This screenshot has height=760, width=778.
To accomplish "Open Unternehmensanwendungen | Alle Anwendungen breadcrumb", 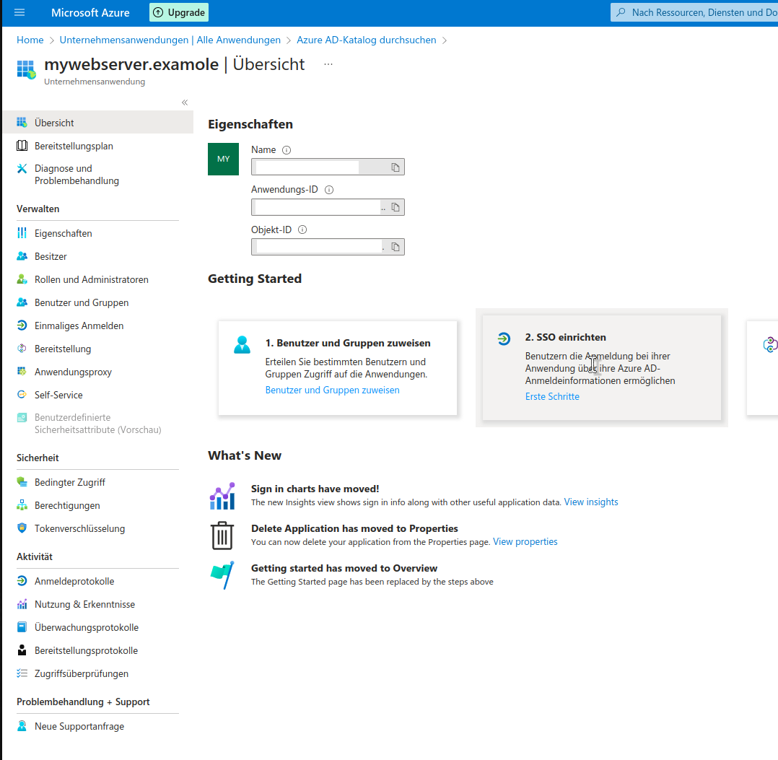I will click(170, 40).
